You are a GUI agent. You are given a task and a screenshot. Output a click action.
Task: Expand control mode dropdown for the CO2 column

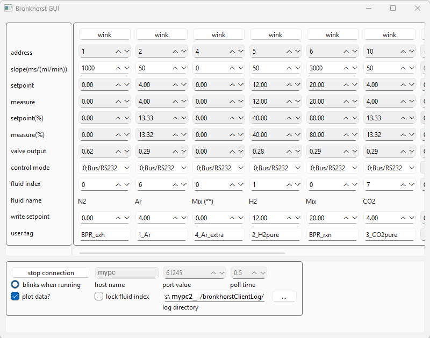tap(389, 168)
